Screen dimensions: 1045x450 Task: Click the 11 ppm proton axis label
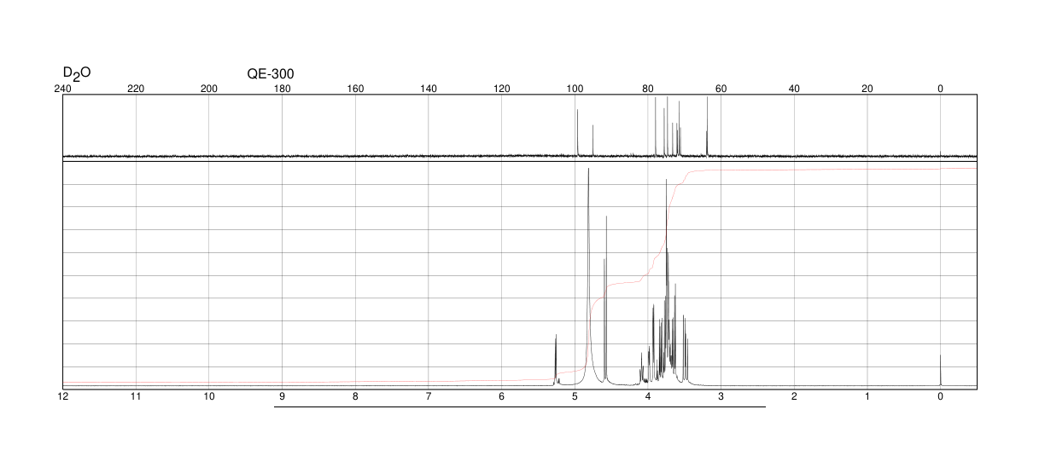coord(136,397)
